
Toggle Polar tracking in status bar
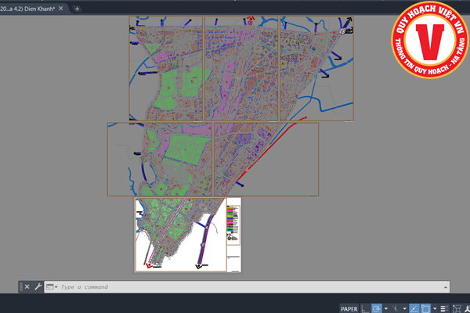tap(376, 308)
